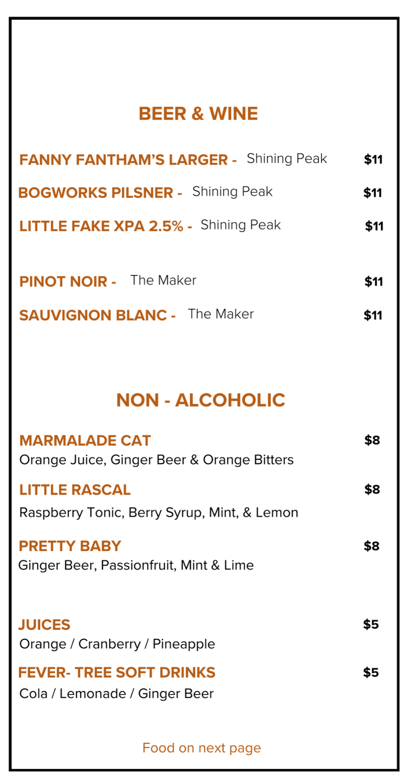Pick the Pretty Baby drink
Image resolution: width=406 pixels, height=776 pixels.
tap(70, 546)
